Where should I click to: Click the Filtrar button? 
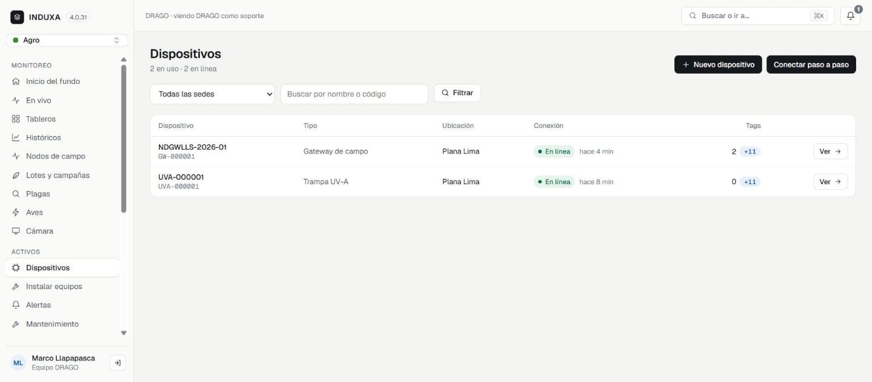457,93
